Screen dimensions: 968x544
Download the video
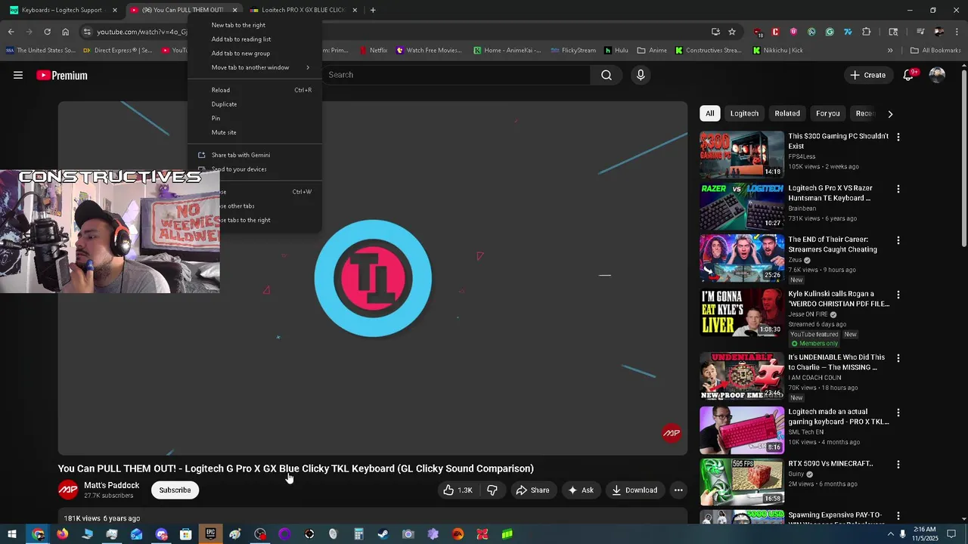pos(634,490)
